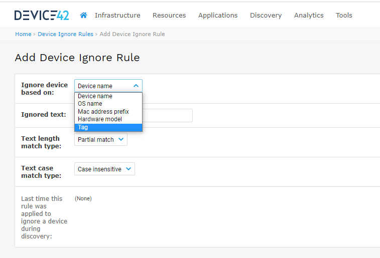Click the Ignored text input field
The image size is (380, 258).
[x=167, y=115]
